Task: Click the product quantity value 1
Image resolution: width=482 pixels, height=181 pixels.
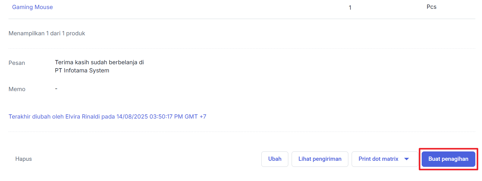Action: click(350, 8)
